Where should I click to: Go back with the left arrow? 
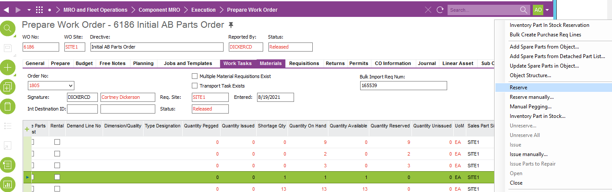6,10
